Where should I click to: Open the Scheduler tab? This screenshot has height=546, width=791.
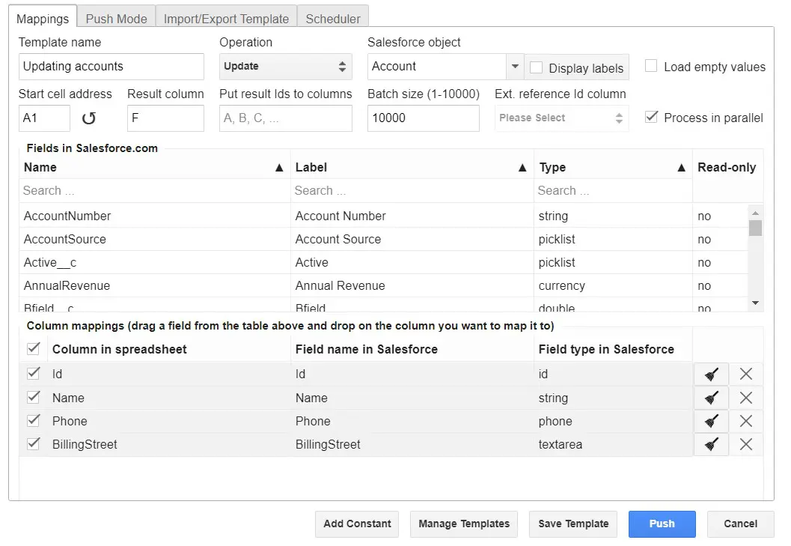(332, 19)
